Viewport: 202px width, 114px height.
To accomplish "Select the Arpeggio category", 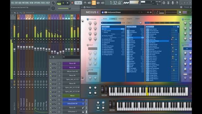I will pyautogui.click(x=135, y=31).
